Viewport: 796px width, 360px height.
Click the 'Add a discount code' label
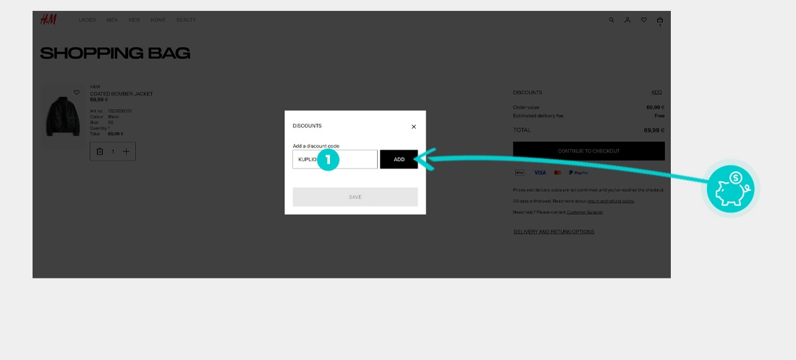[316, 146]
